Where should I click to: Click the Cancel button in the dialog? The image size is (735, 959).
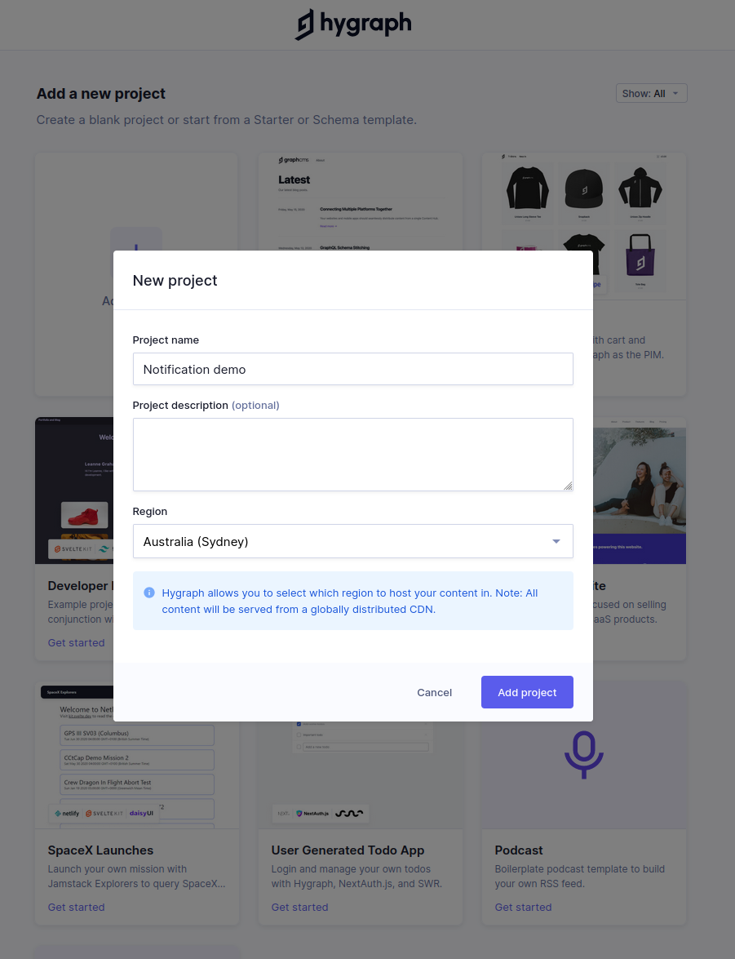434,692
